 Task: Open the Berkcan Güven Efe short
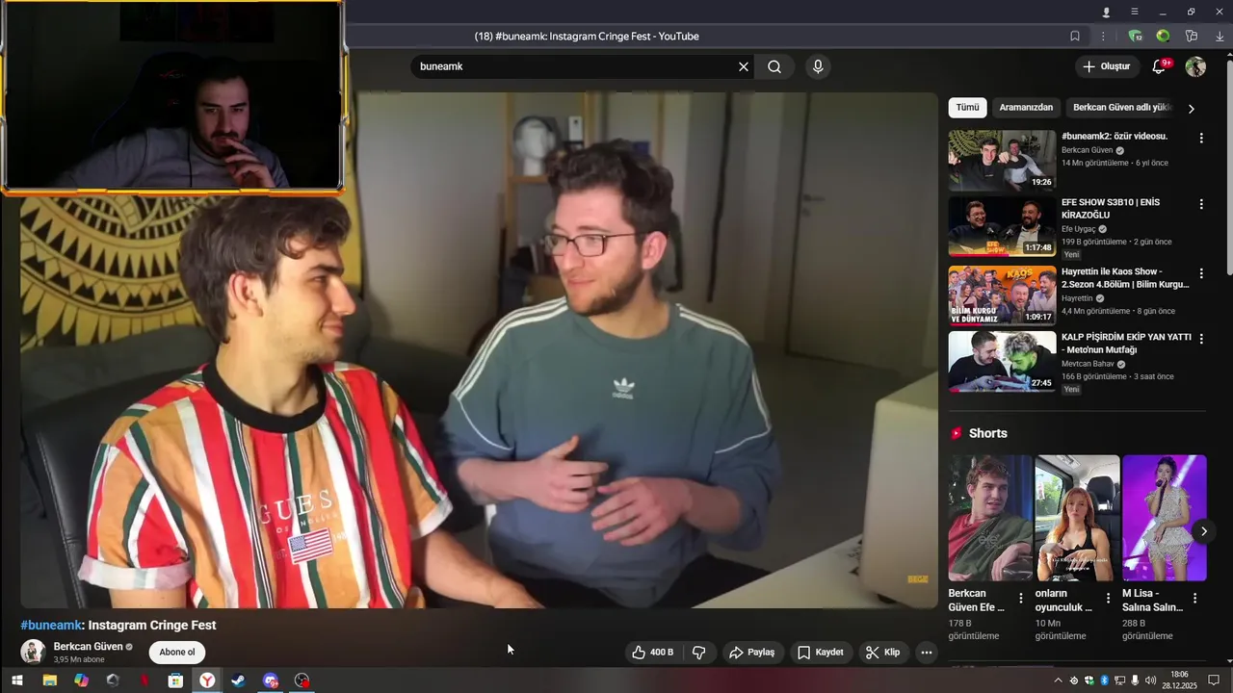pyautogui.click(x=990, y=518)
